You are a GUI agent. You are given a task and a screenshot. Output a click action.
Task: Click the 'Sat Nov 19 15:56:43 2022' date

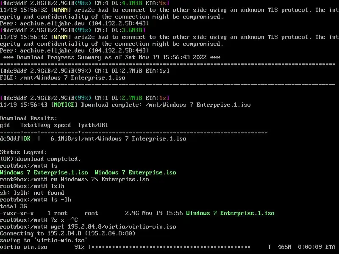point(166,57)
